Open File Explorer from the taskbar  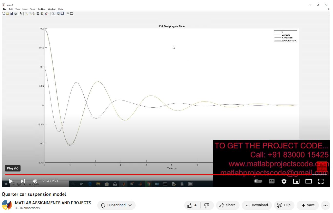pos(98,184)
